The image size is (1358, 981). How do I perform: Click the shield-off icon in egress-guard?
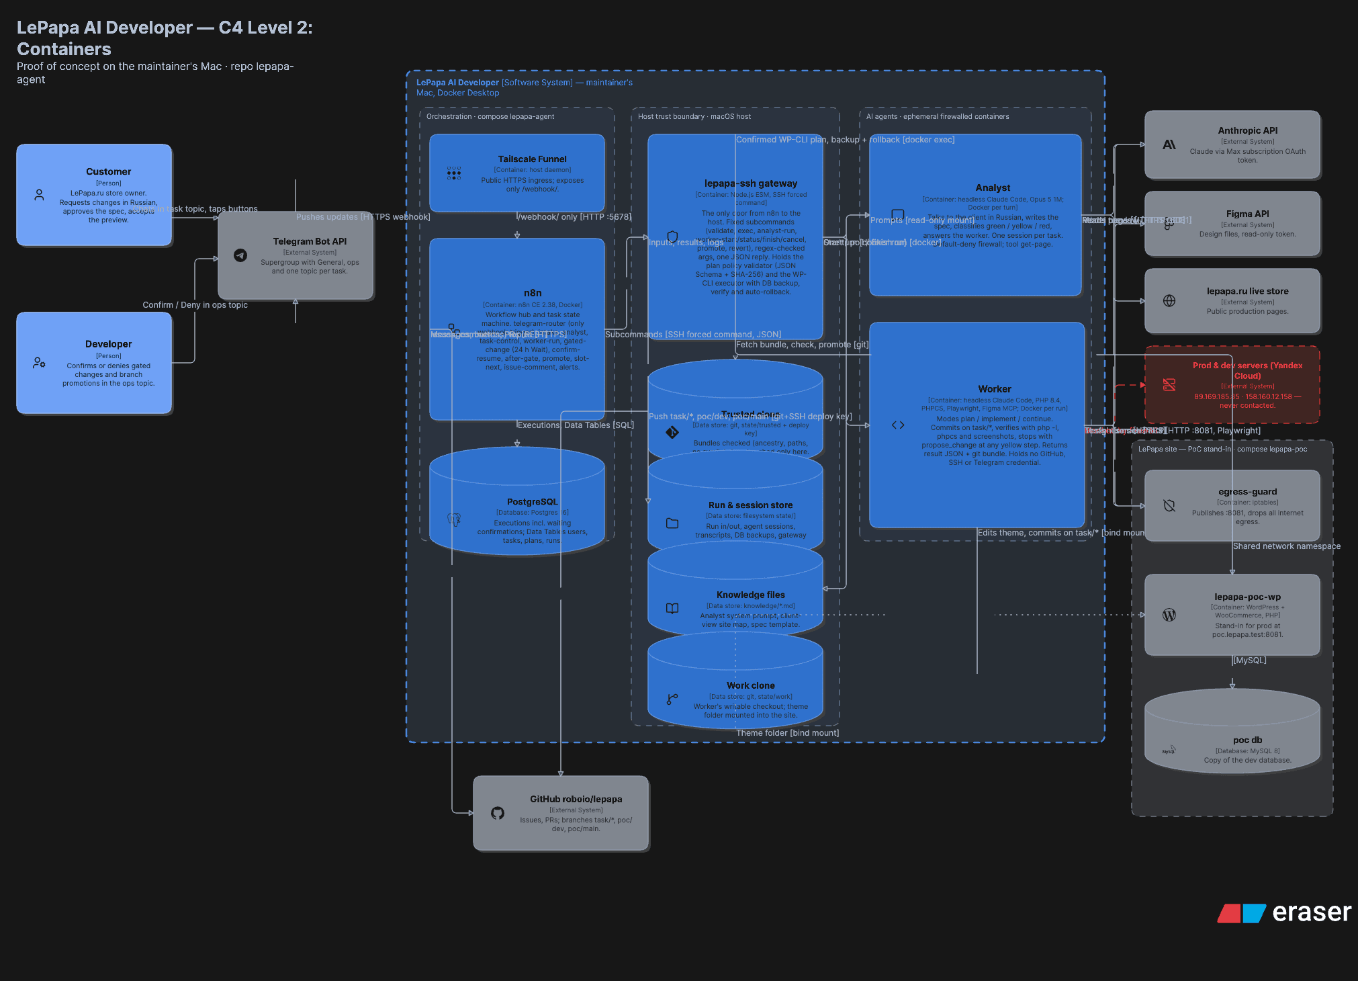pos(1169,505)
